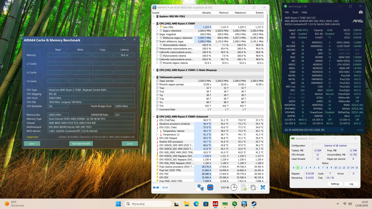Open volume control in system tray
The height and width of the screenshot is (209, 372).
[350, 204]
